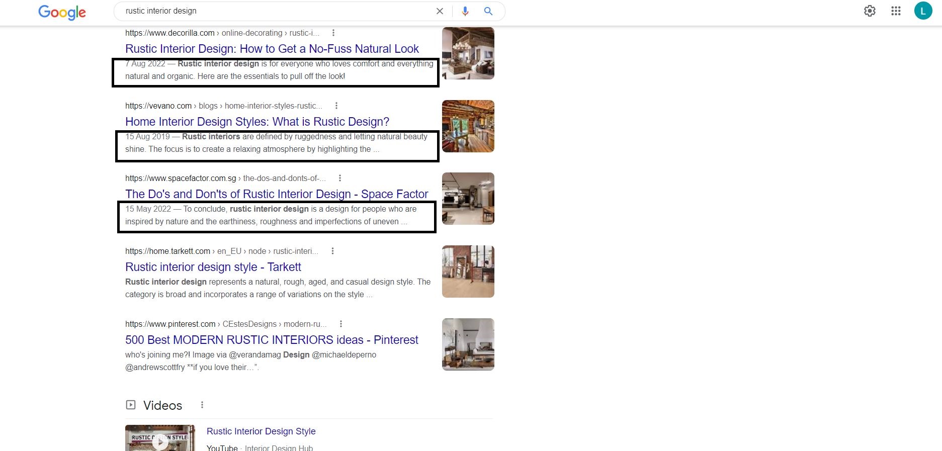The width and height of the screenshot is (942, 451).
Task: Start voice search with microphone icon
Action: click(x=465, y=11)
